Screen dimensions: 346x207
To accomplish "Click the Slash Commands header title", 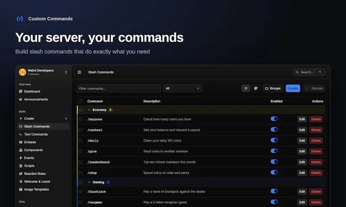I will pyautogui.click(x=101, y=72).
